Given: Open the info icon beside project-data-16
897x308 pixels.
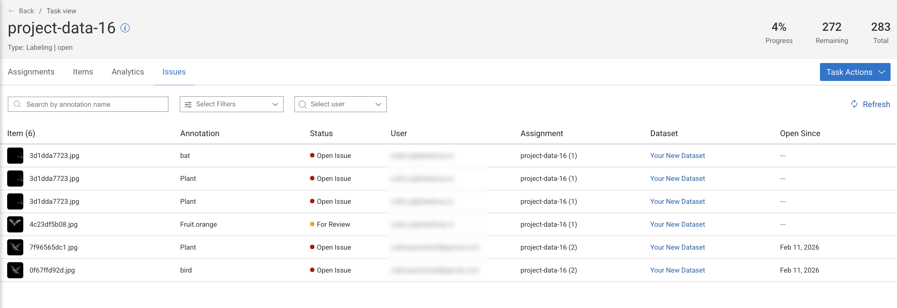Looking at the screenshot, I should coord(125,28).
